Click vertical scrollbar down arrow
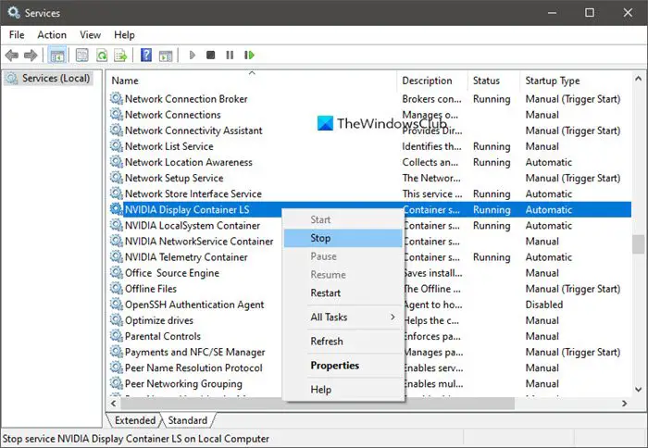The height and width of the screenshot is (448, 648). tap(638, 390)
